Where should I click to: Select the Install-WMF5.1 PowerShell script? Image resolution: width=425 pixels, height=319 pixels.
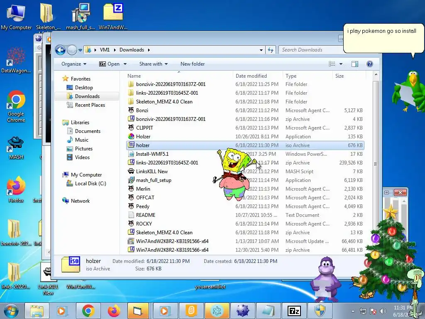point(245,154)
